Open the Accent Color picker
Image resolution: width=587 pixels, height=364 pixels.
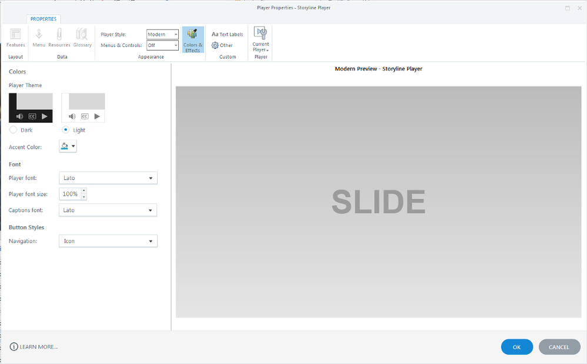[68, 146]
